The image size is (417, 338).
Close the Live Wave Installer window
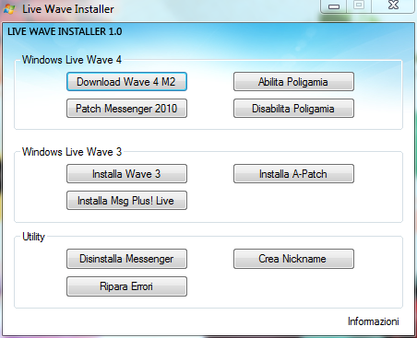click(393, 6)
